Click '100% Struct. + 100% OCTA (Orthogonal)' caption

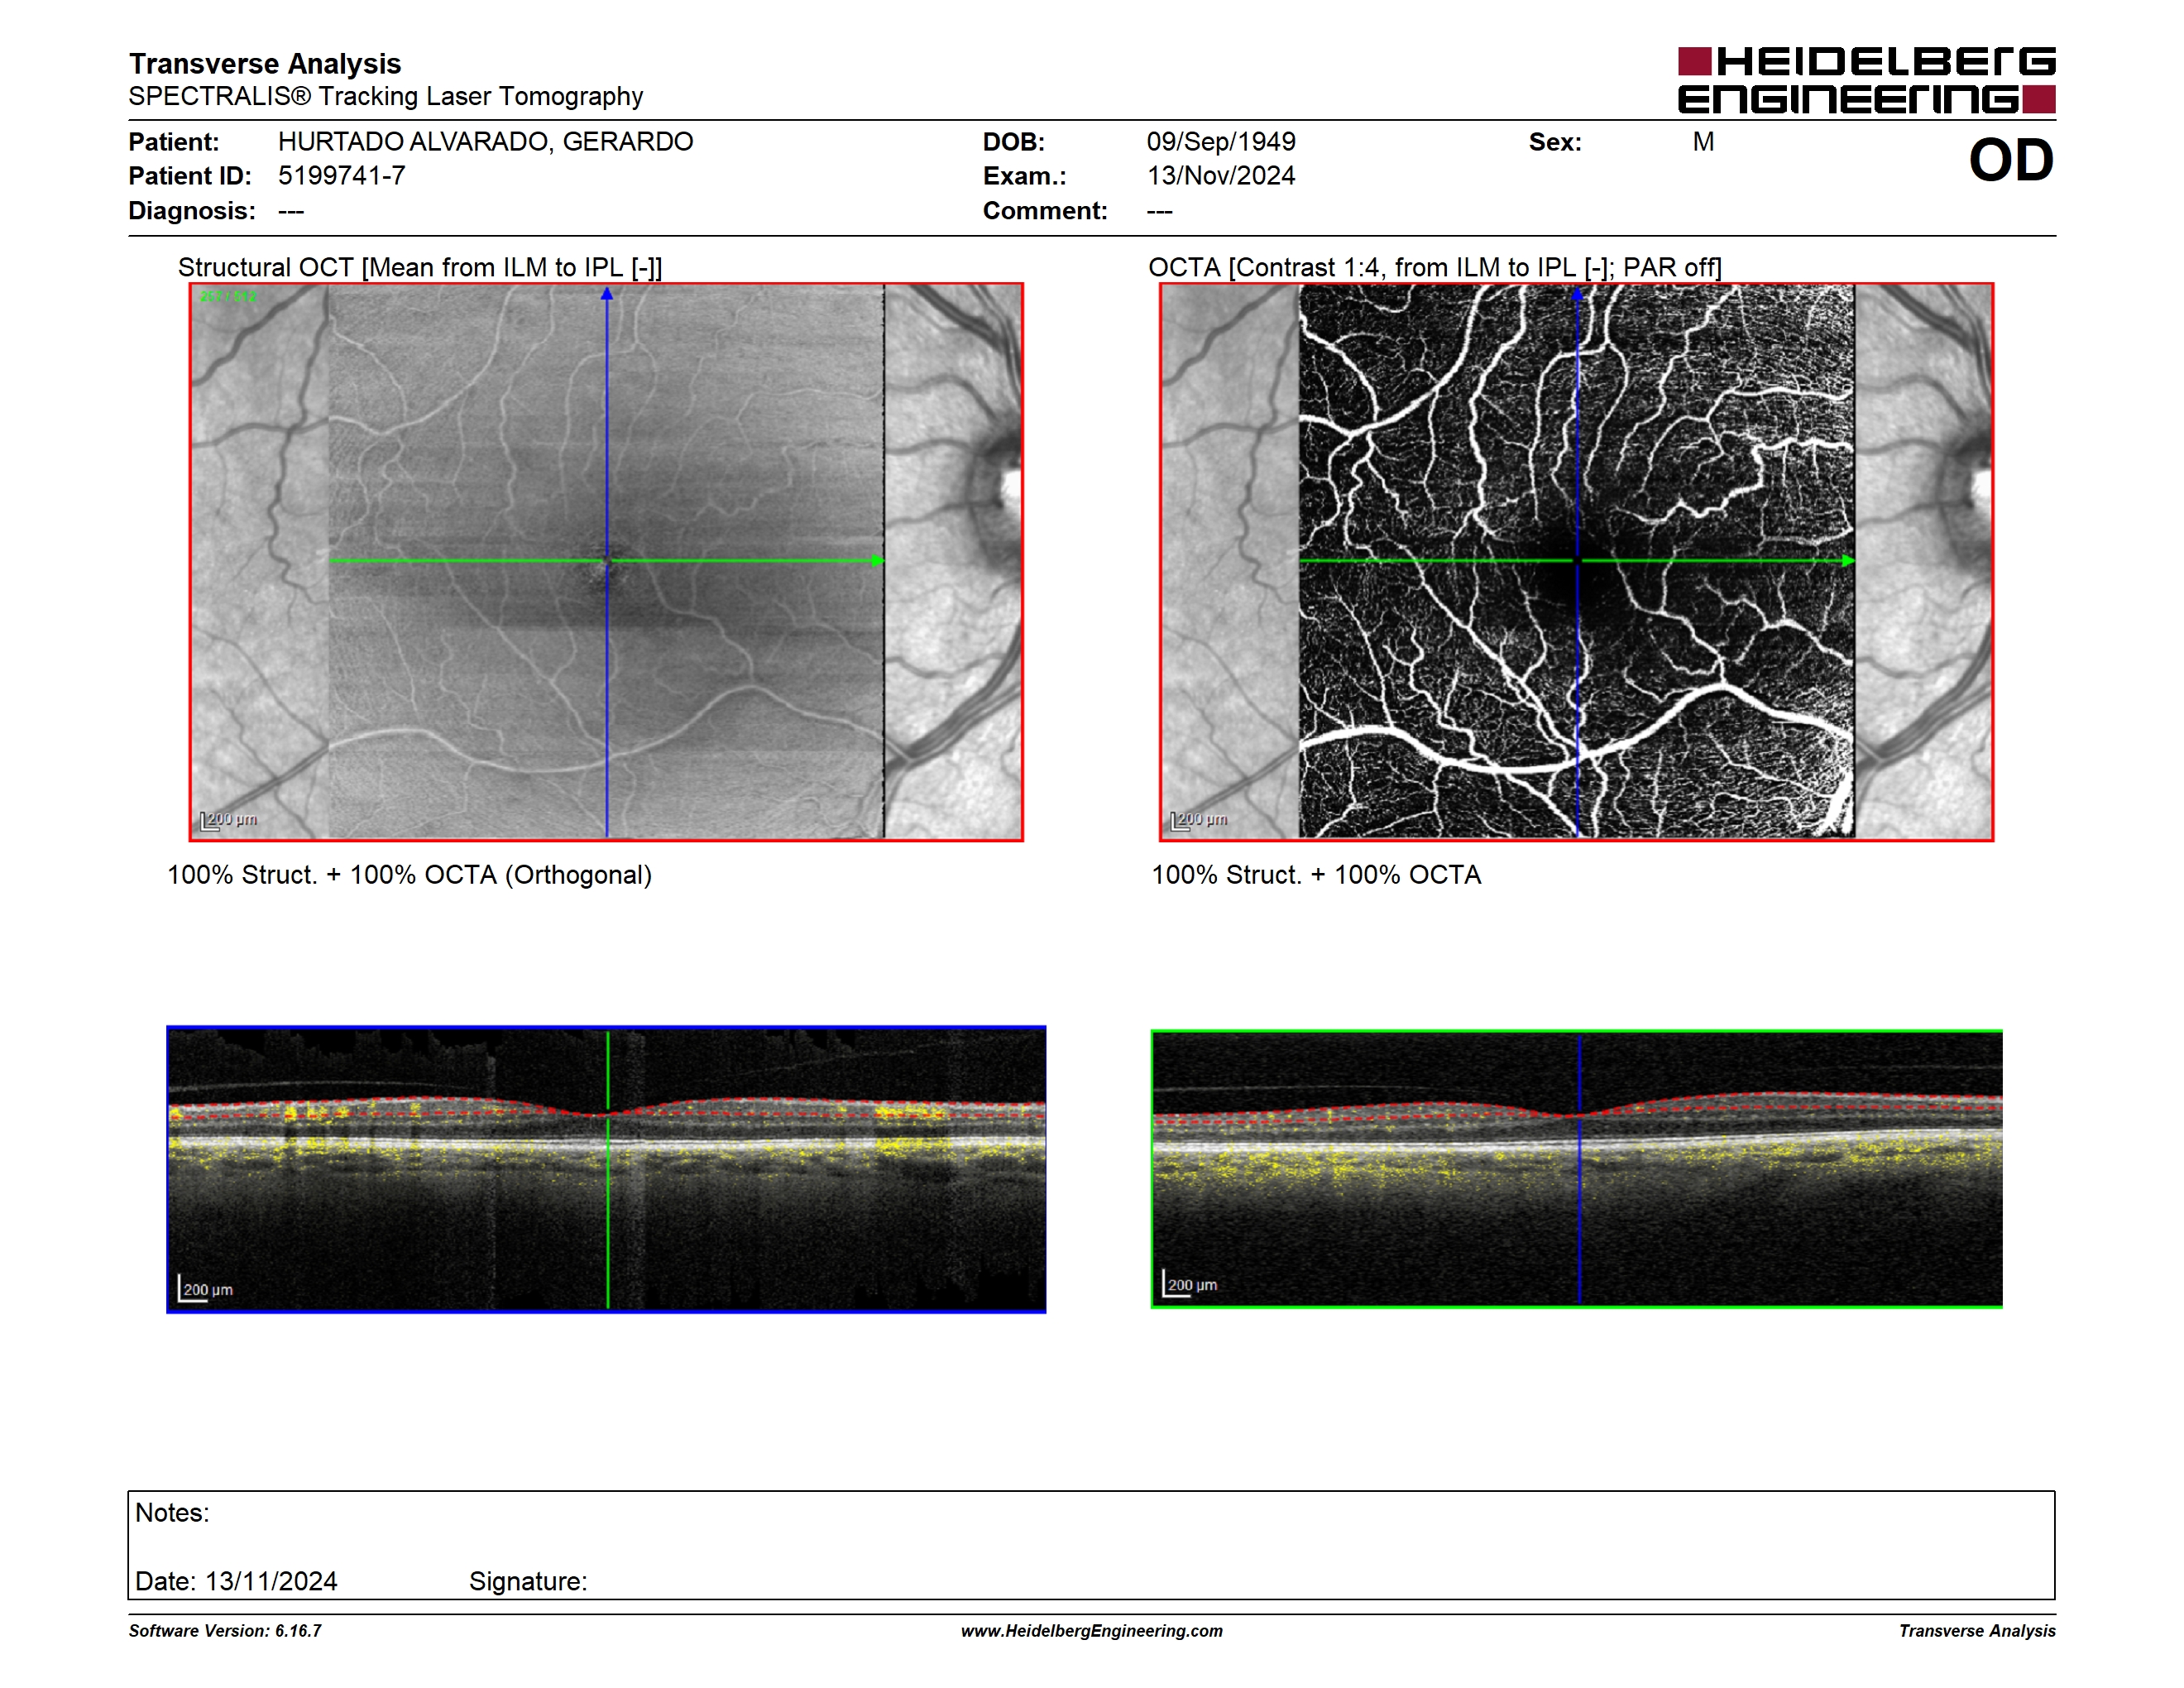pyautogui.click(x=409, y=875)
